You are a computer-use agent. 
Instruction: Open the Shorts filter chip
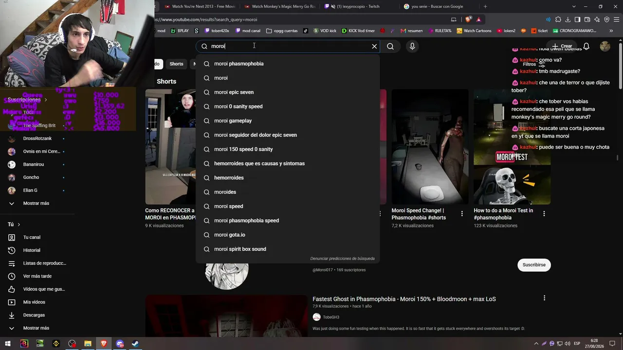[x=176, y=64]
